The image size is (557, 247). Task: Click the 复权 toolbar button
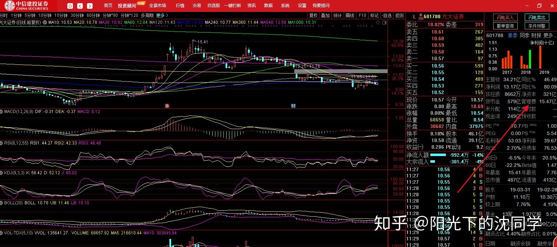point(313,15)
